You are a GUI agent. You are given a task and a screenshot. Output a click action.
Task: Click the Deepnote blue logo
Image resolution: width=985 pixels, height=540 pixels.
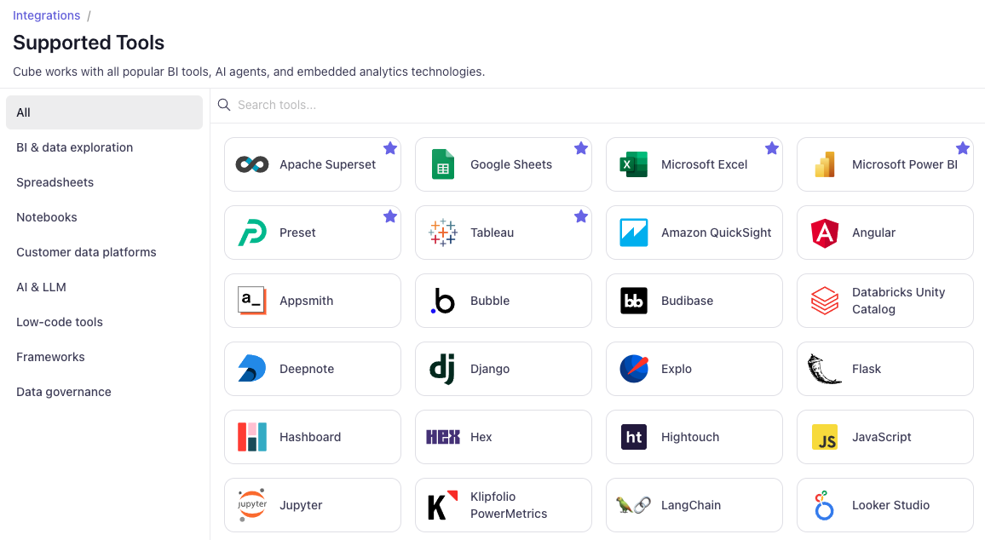[x=252, y=369]
